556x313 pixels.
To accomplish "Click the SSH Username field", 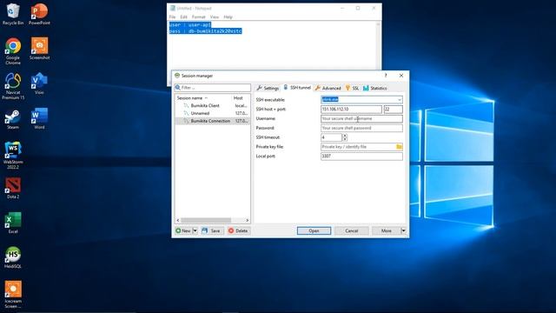I will 361,118.
